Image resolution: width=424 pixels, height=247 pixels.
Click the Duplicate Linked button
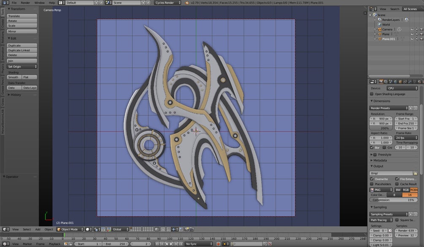click(x=22, y=50)
